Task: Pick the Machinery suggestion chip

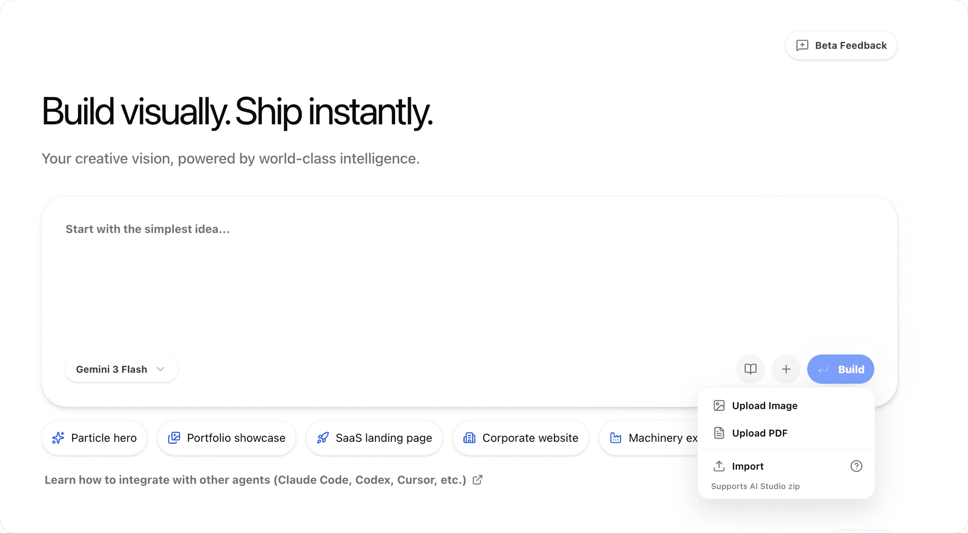Action: pyautogui.click(x=649, y=438)
